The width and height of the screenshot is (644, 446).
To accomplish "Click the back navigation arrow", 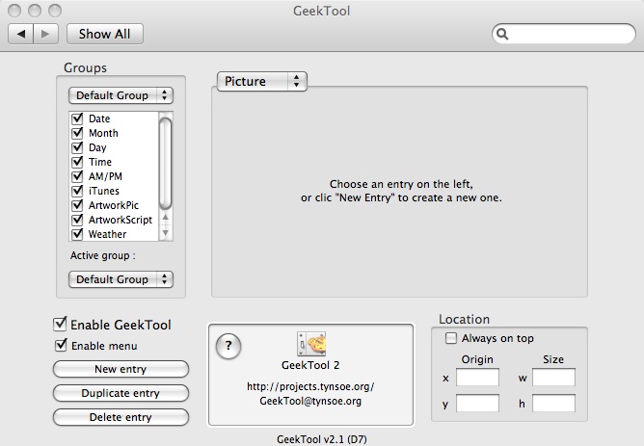I will tap(21, 34).
